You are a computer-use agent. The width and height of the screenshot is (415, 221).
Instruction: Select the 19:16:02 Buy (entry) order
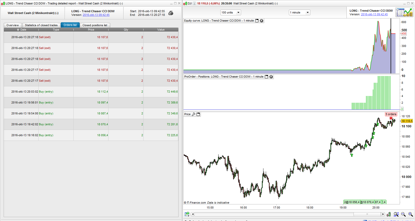coord(91,135)
